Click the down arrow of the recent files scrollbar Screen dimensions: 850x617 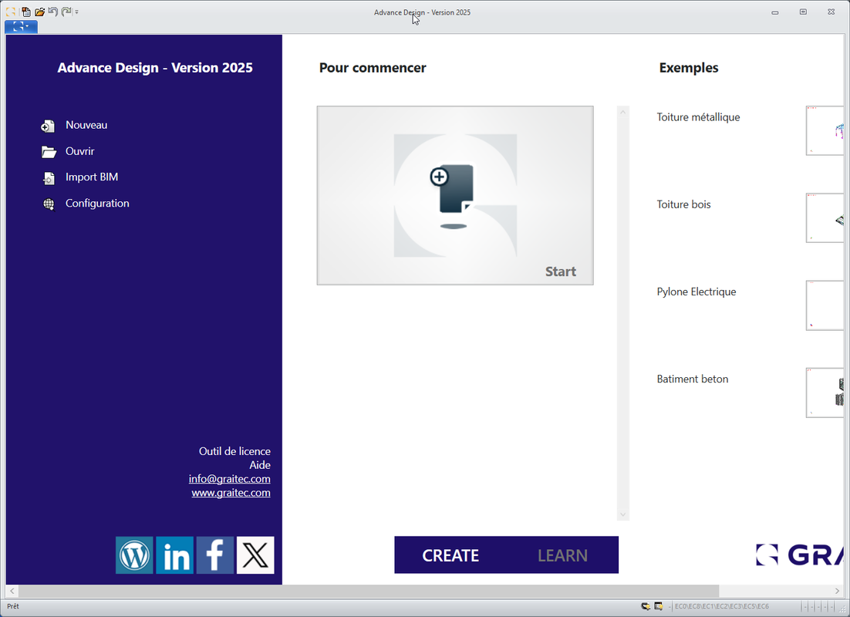(623, 514)
